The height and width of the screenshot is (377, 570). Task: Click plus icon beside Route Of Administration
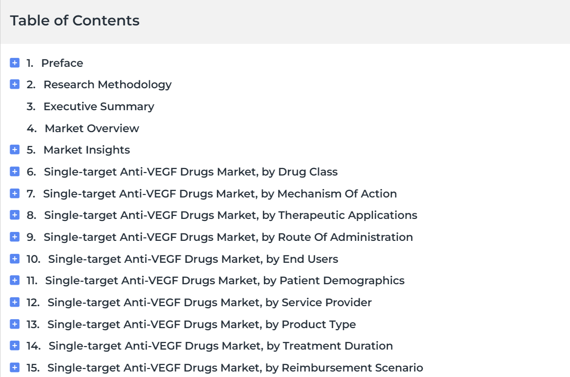pos(14,237)
